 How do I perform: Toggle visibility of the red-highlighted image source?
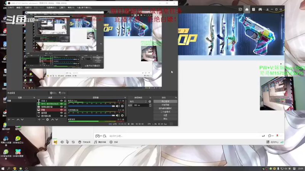[x=61, y=110]
